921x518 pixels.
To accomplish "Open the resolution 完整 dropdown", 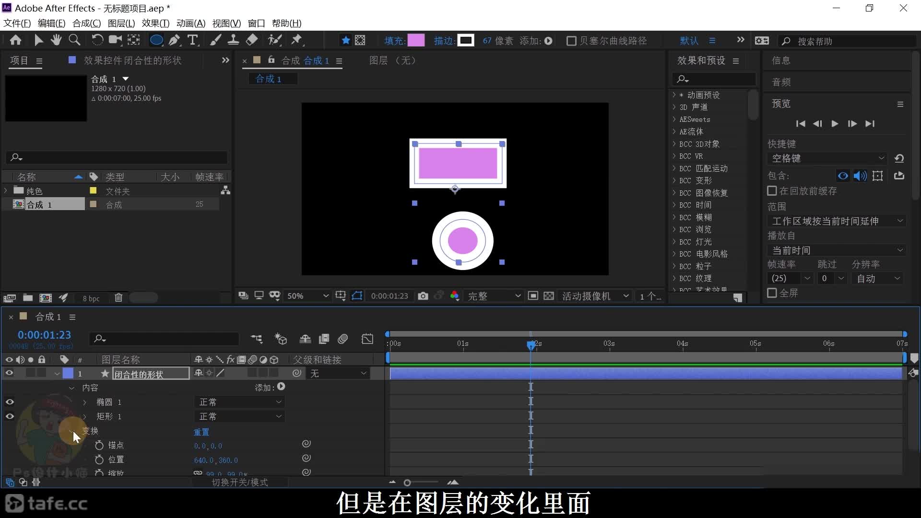I will [x=494, y=296].
